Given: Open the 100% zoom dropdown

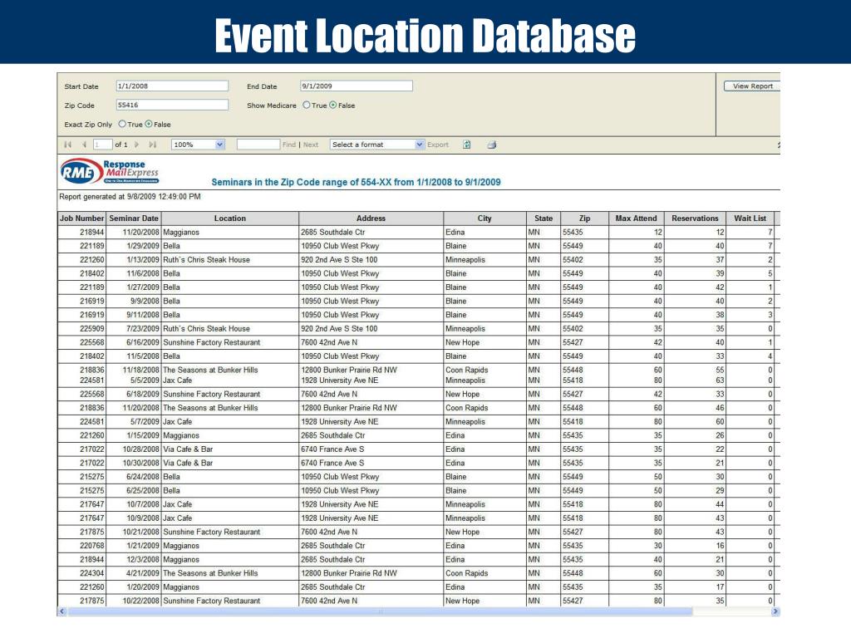Looking at the screenshot, I should point(219,145).
